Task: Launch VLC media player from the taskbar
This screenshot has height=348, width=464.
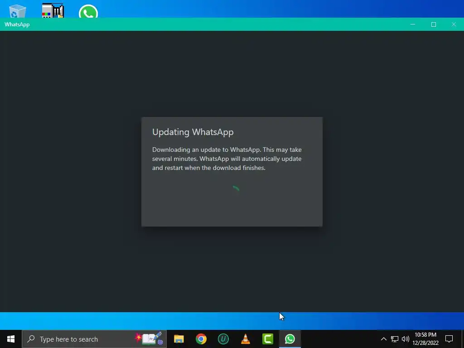Action: (x=245, y=339)
